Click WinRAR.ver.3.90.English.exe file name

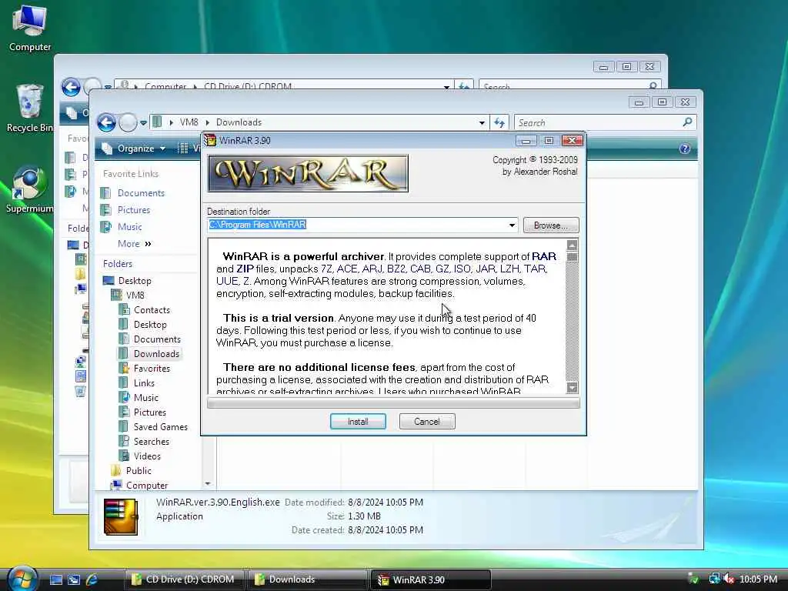[218, 502]
